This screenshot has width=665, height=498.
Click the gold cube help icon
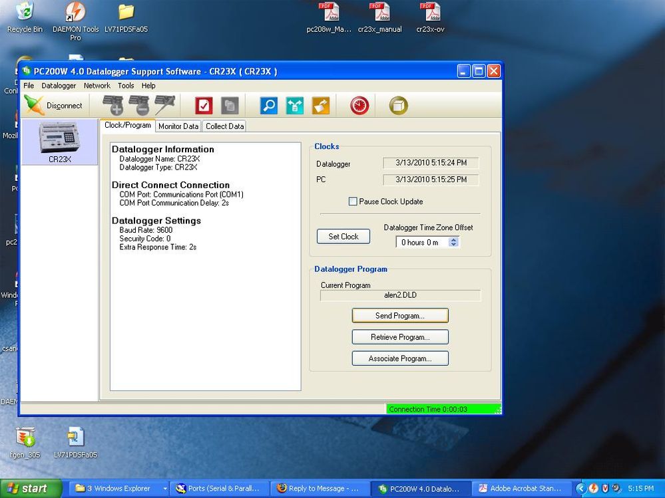click(398, 106)
